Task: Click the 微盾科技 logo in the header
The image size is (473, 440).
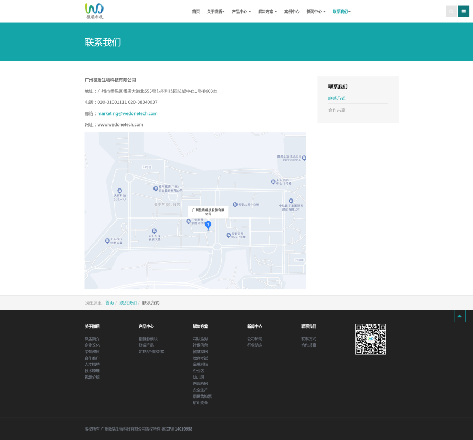Action: coord(95,11)
